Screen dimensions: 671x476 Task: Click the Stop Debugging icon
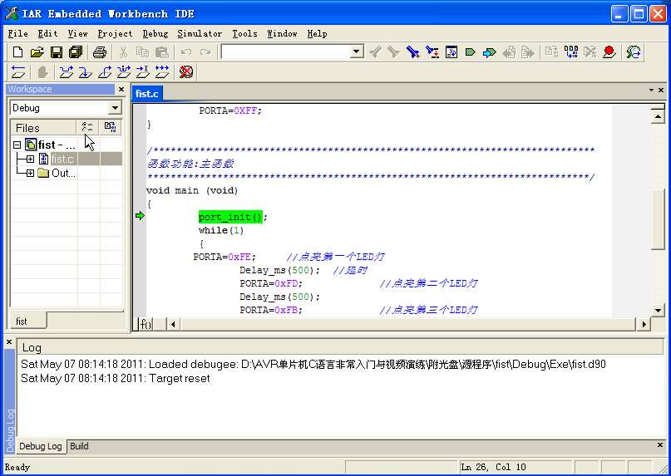pyautogui.click(x=186, y=72)
